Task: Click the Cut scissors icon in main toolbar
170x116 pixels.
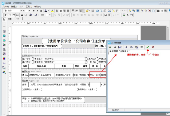Action: 109,11
